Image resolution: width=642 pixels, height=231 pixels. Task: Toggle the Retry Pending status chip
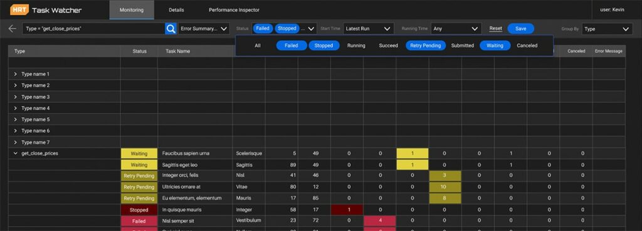426,45
